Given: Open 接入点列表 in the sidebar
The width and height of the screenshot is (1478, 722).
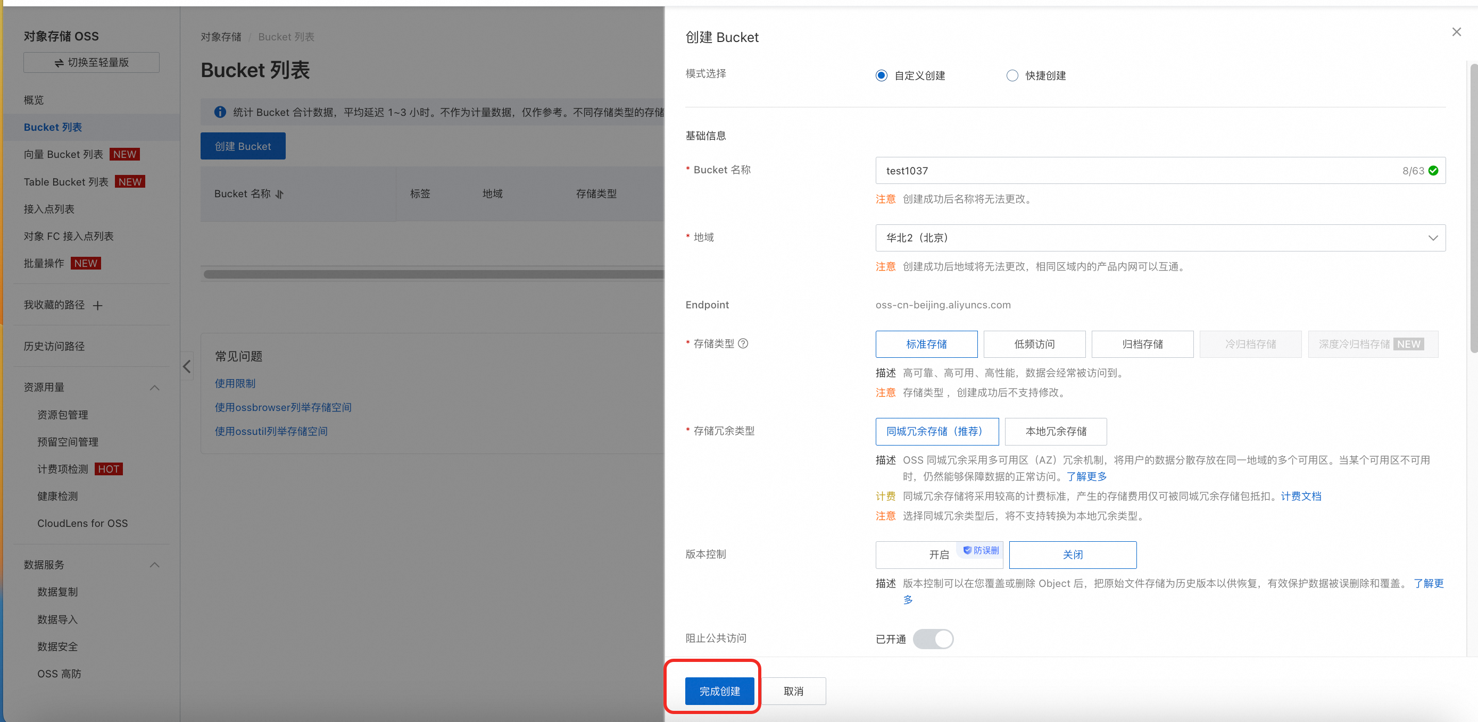Looking at the screenshot, I should click(49, 209).
